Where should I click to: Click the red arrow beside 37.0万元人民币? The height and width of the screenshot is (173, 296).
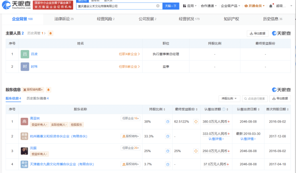(x=228, y=164)
